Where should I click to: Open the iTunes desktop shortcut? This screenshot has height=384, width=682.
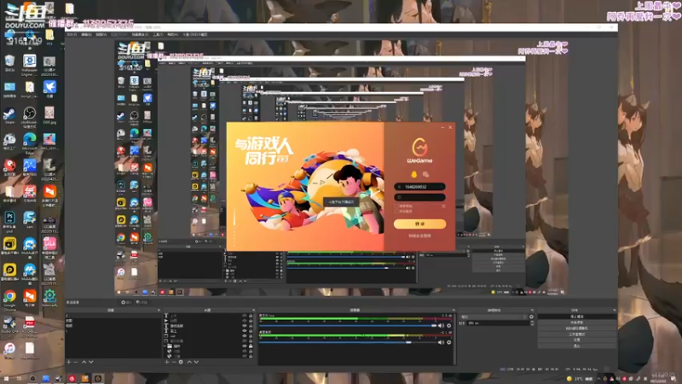[x=9, y=351]
